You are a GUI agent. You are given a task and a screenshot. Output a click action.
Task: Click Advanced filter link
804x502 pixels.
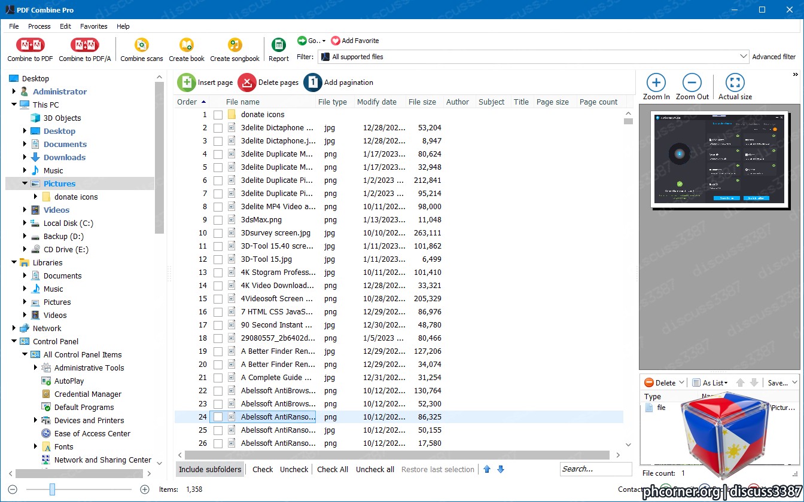point(774,57)
